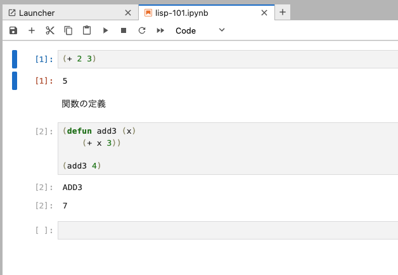Click the blue [1]: input prompt
398x275 pixels.
[44, 60]
